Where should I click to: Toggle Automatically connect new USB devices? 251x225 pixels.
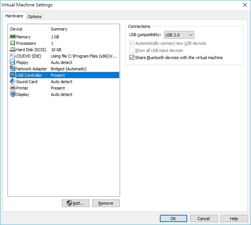[x=132, y=43]
